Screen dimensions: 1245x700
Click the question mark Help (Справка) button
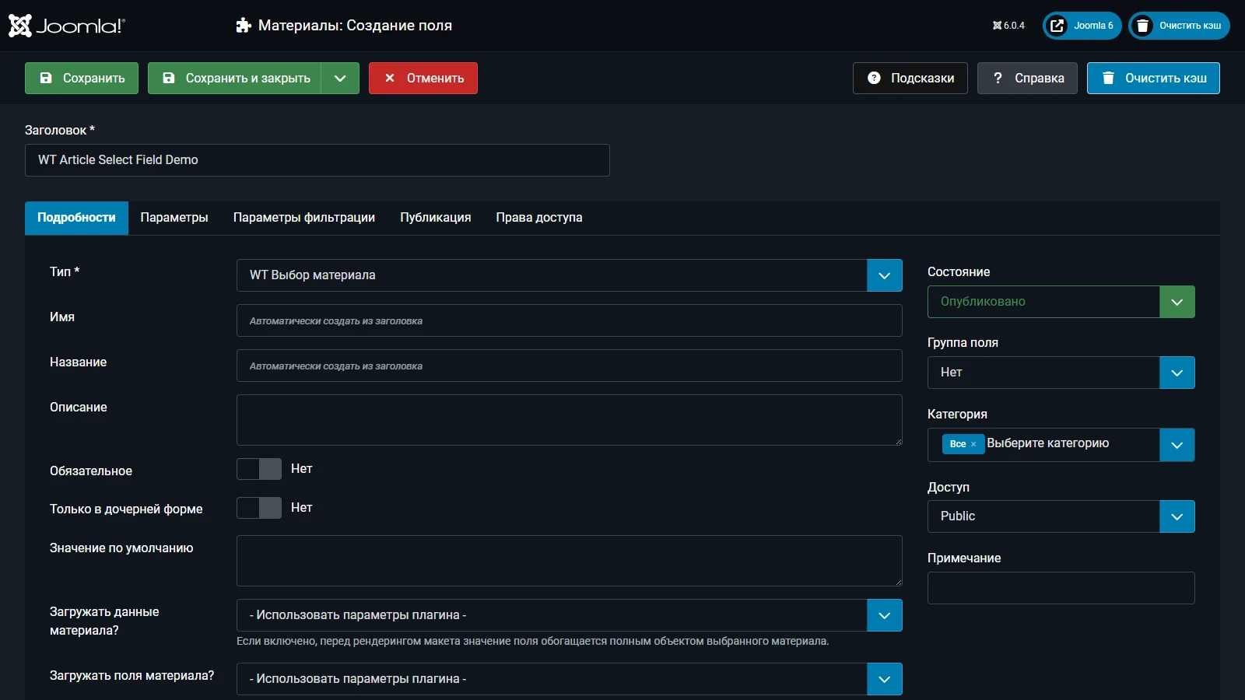coord(1027,79)
